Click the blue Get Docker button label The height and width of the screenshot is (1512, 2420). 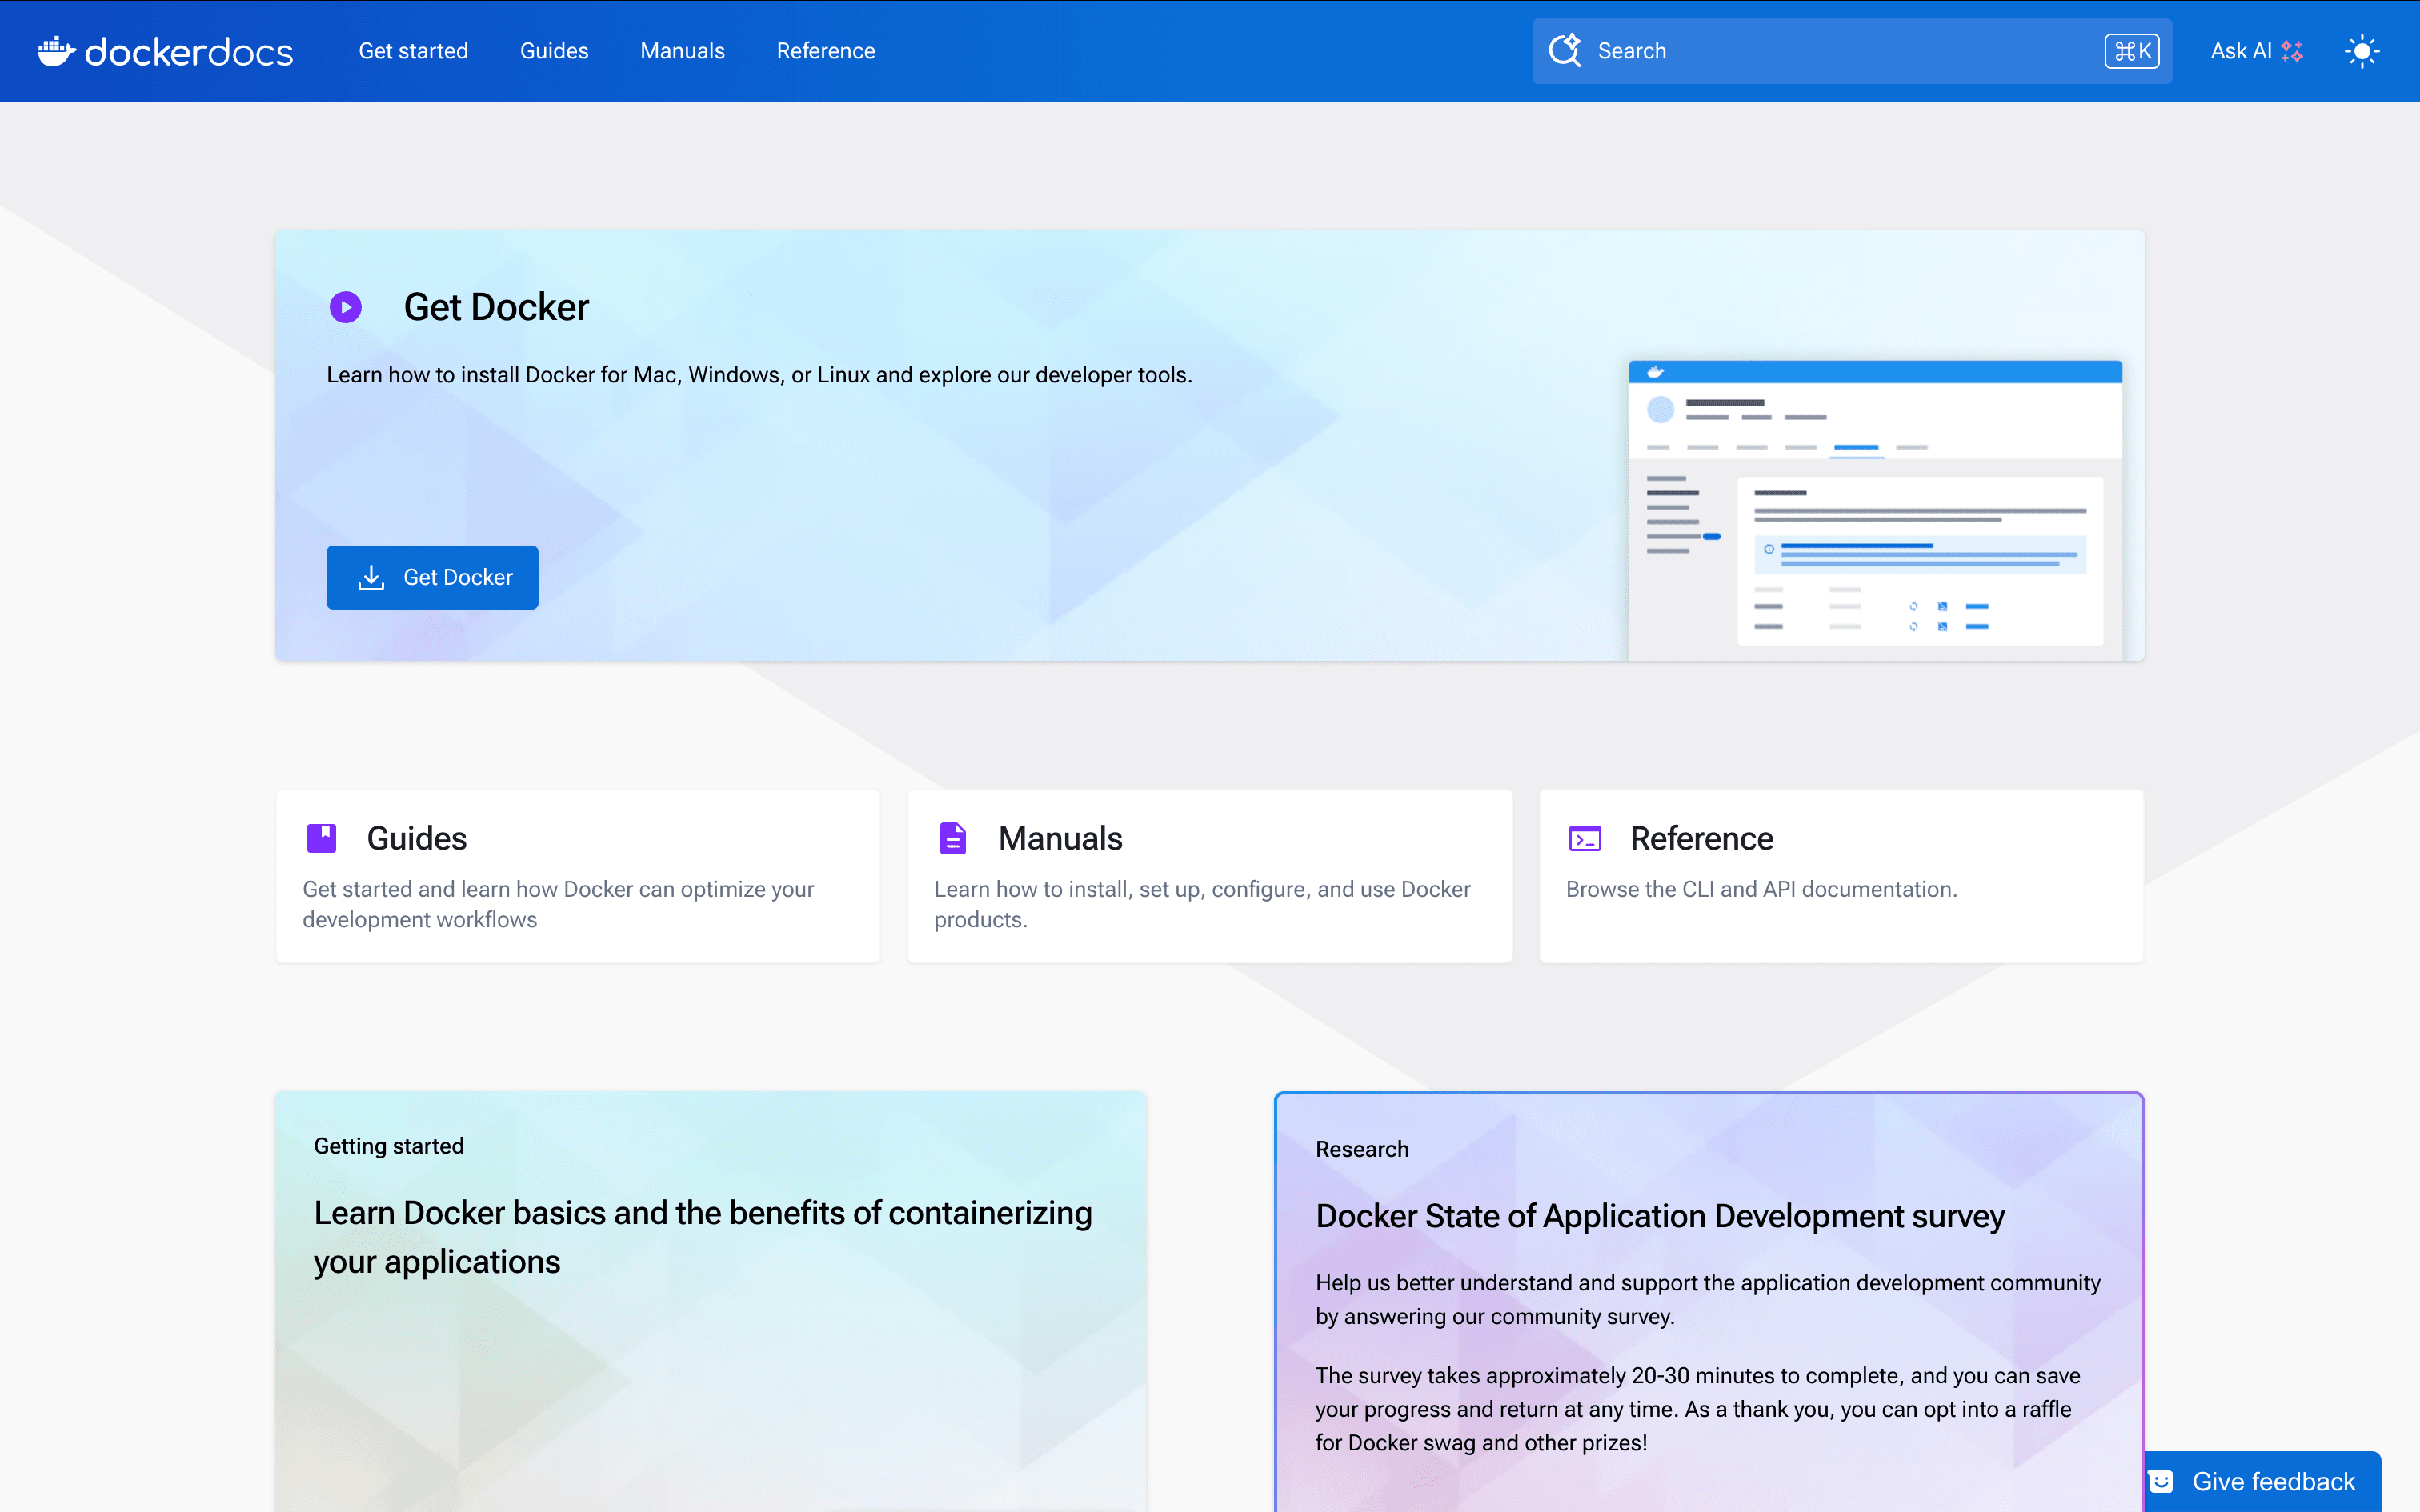[x=458, y=577]
